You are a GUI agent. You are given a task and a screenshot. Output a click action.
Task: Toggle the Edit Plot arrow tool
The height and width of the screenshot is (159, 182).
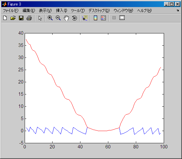(x=40, y=18)
